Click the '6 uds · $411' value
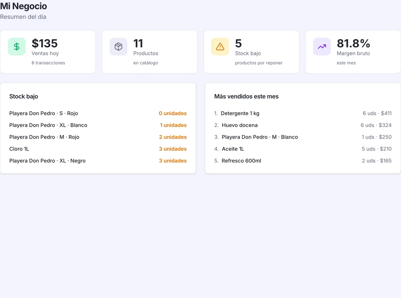This screenshot has height=298, width=401. (377, 113)
